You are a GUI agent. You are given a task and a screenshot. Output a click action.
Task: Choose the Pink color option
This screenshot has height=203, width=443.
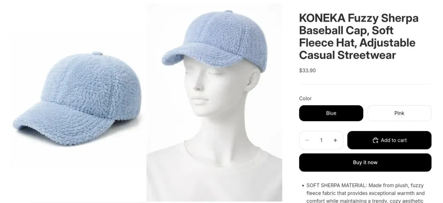click(399, 113)
